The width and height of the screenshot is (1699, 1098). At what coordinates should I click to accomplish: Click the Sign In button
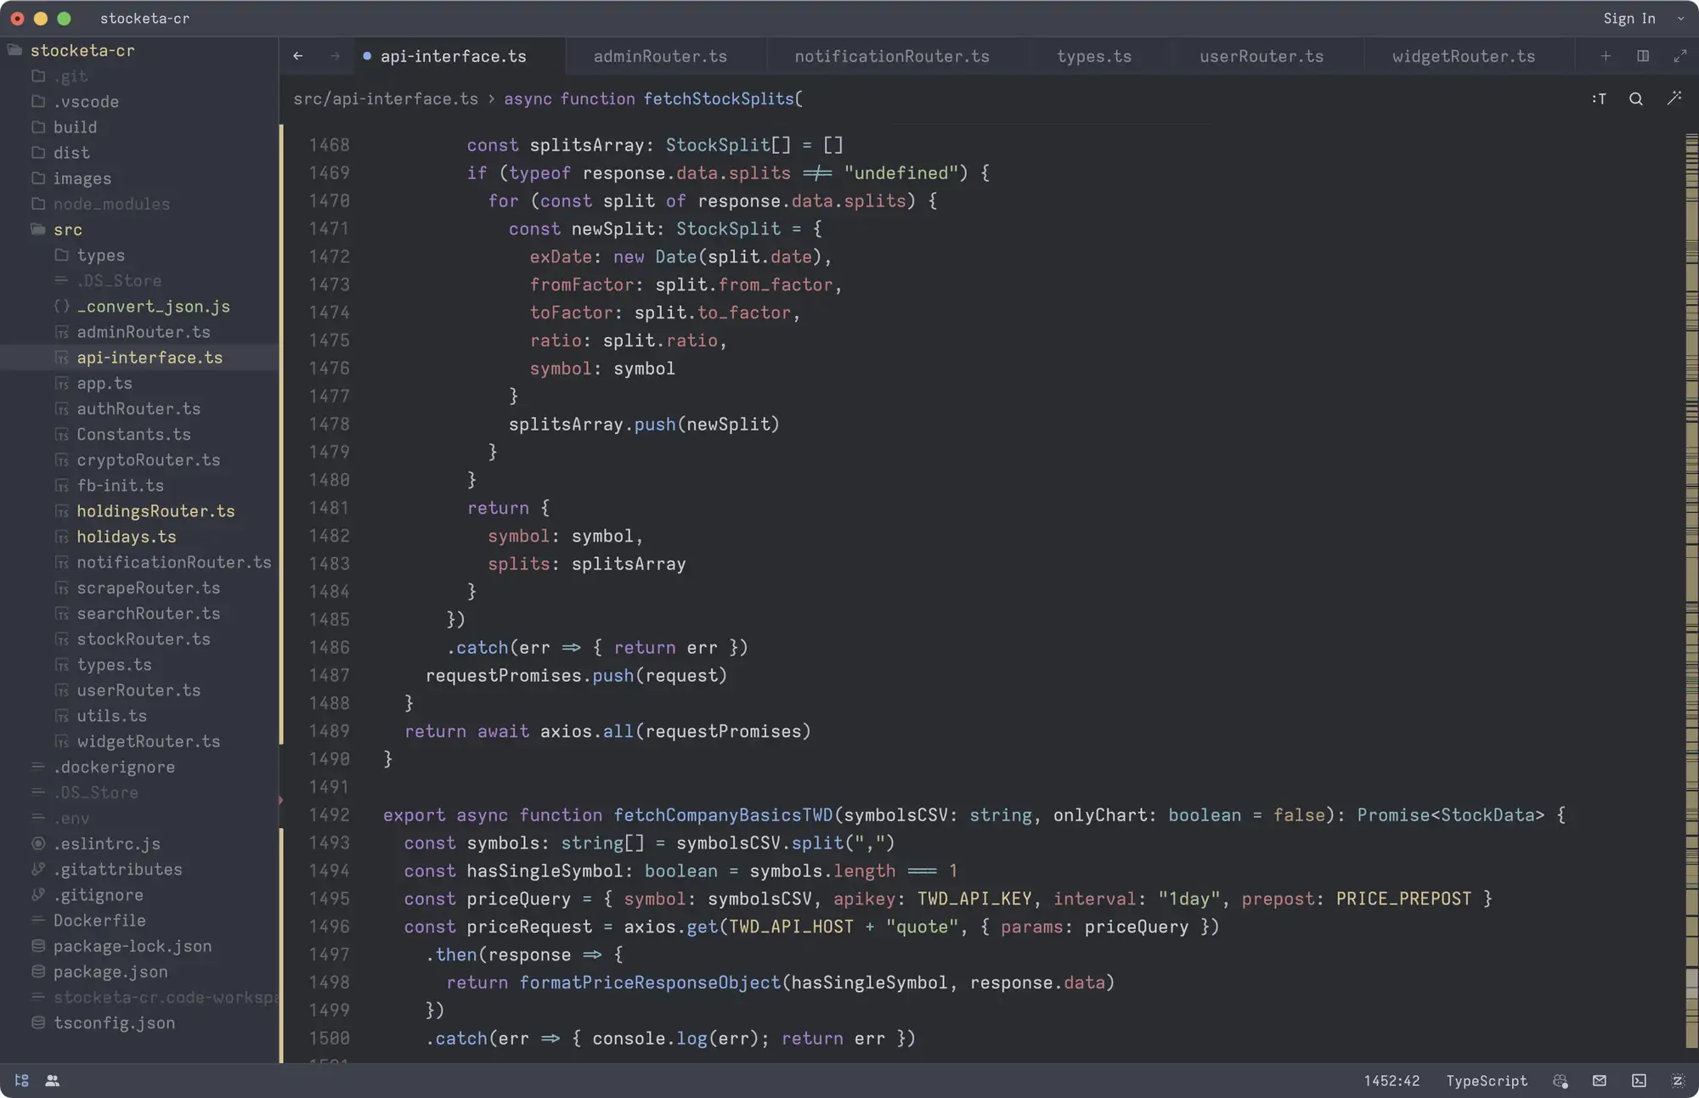(1629, 19)
